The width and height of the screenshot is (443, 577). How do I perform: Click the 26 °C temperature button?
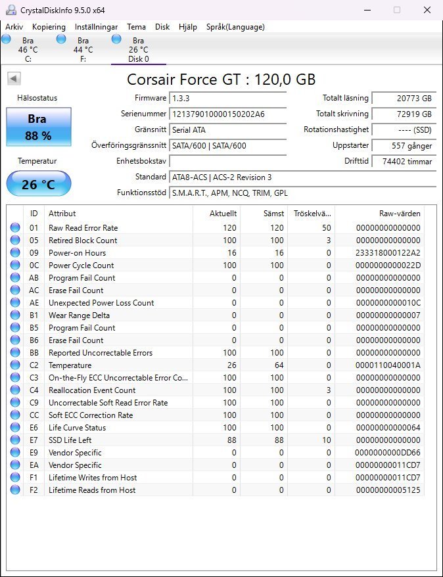point(39,184)
